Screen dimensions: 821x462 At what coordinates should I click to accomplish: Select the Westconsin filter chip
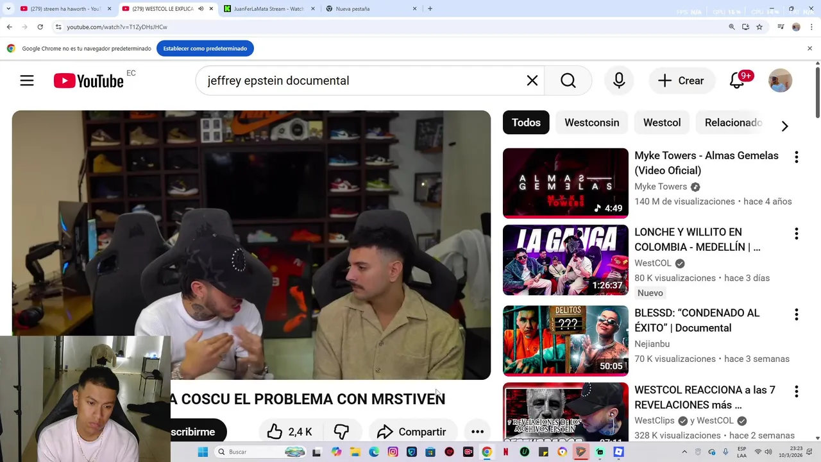coord(592,123)
